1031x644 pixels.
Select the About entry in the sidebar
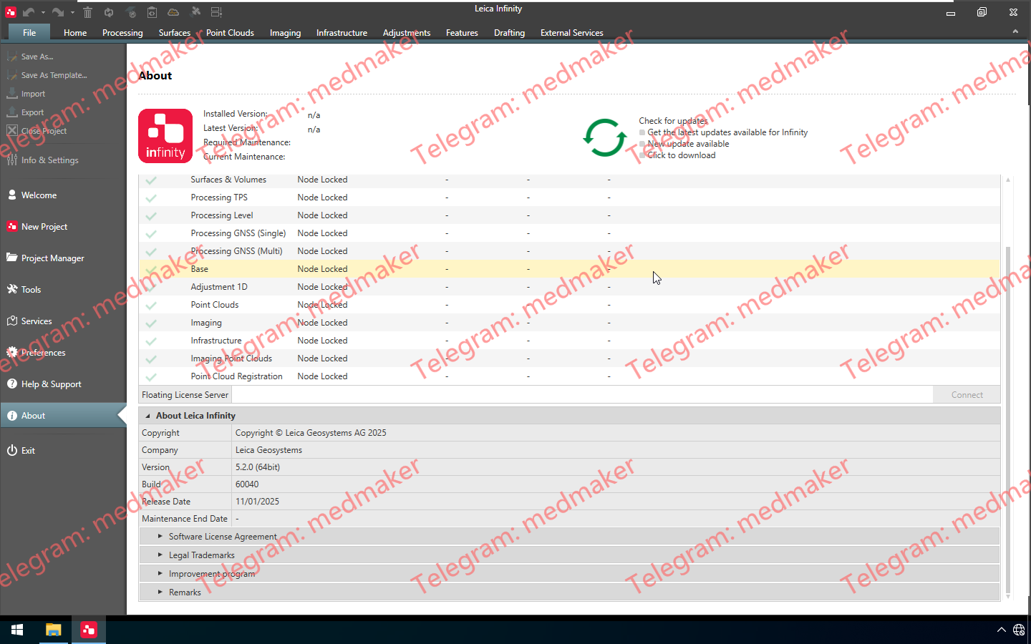tap(63, 416)
